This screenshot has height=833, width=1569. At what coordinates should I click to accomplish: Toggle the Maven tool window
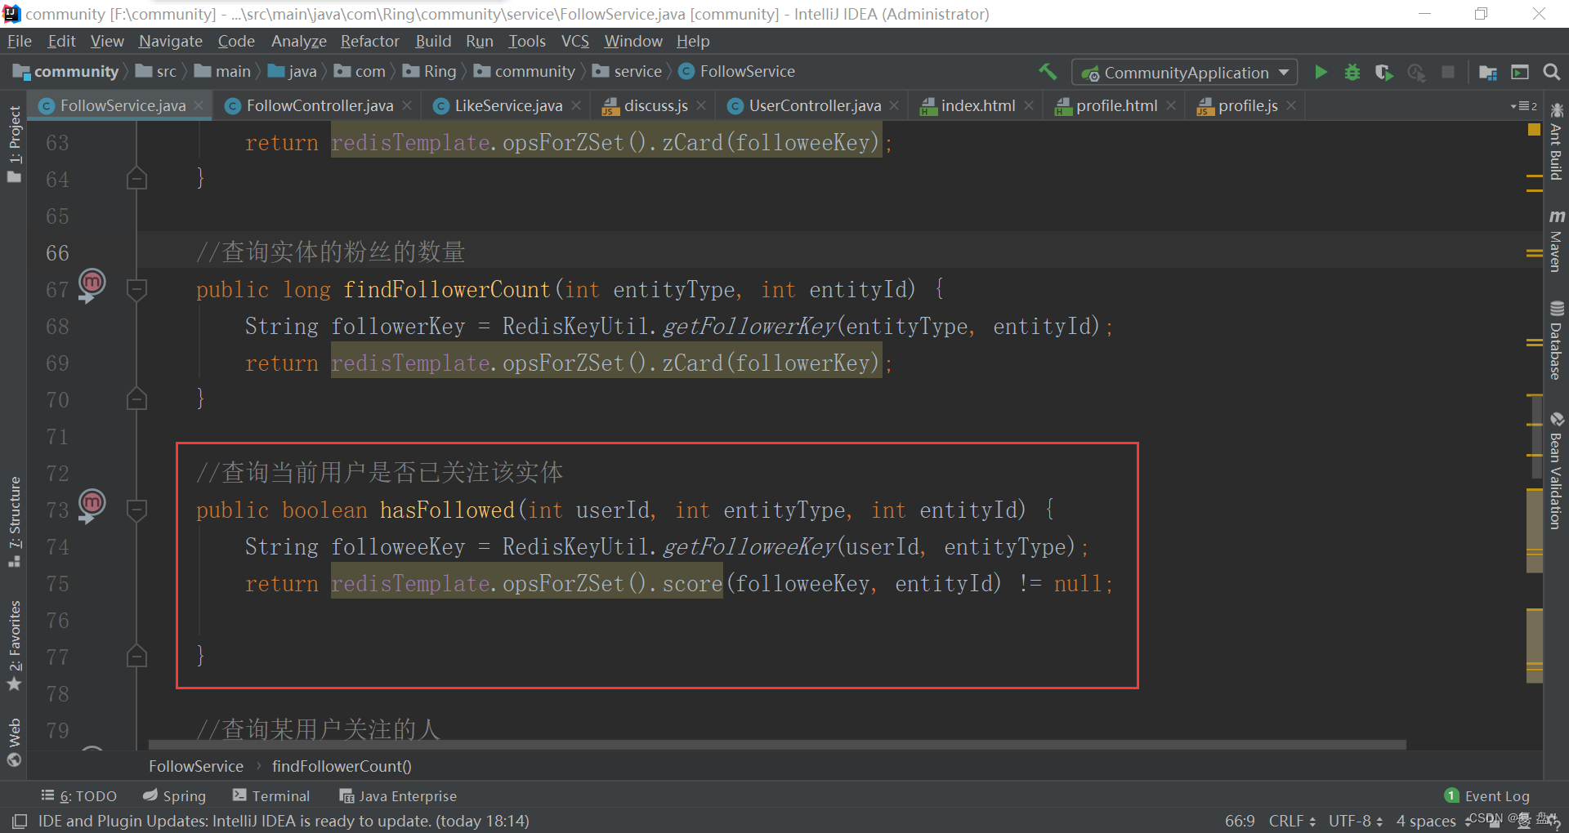[x=1556, y=240]
